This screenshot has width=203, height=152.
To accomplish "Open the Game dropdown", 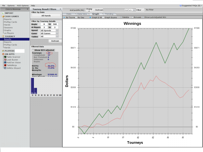I will (x=57, y=33).
